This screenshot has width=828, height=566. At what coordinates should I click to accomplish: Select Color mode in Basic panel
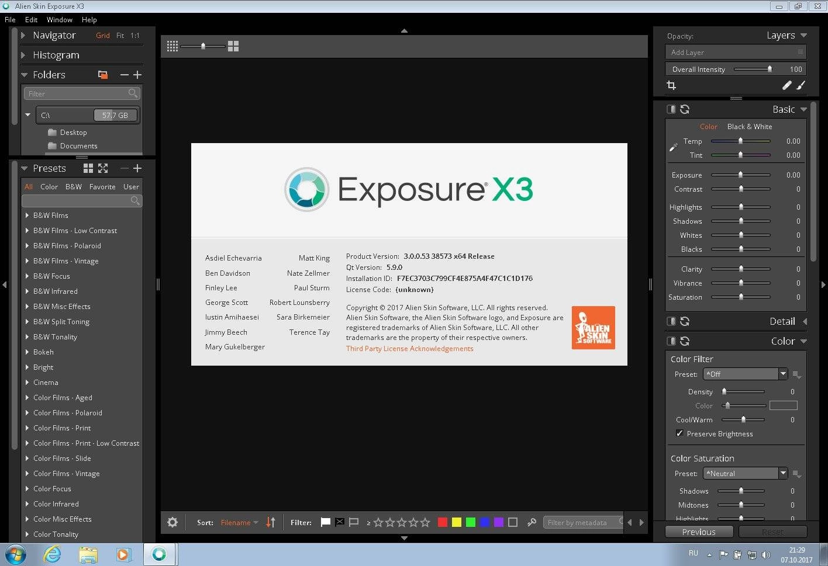[x=709, y=127]
